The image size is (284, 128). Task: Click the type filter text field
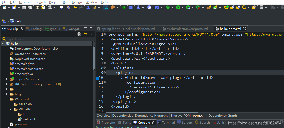[x=48, y=39]
